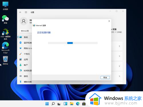The height and width of the screenshot is (107, 143).
Task: Open Widgets from taskbar
Action: 65,104
